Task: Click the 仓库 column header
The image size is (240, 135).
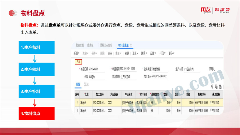Action: point(86,95)
